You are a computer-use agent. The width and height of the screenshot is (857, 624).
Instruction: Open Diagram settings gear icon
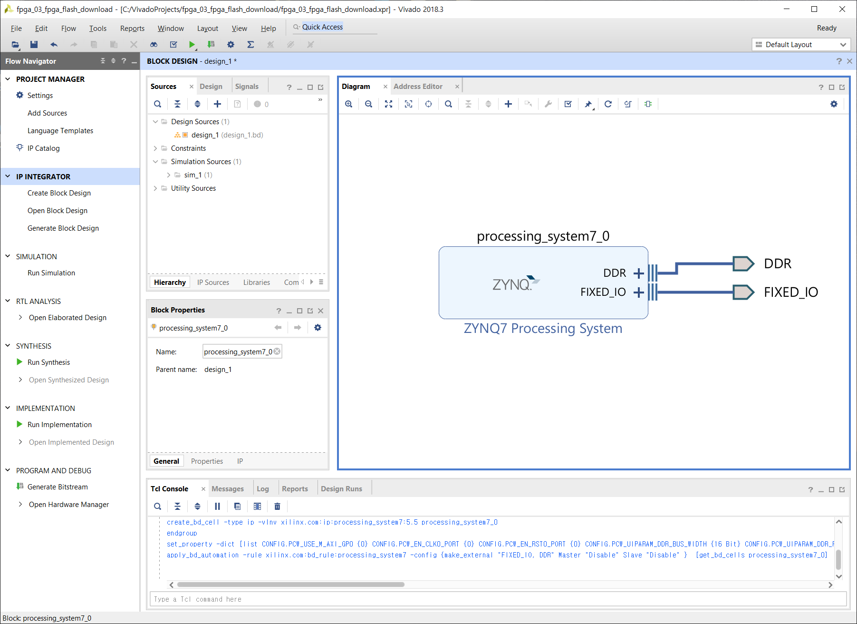pos(834,104)
